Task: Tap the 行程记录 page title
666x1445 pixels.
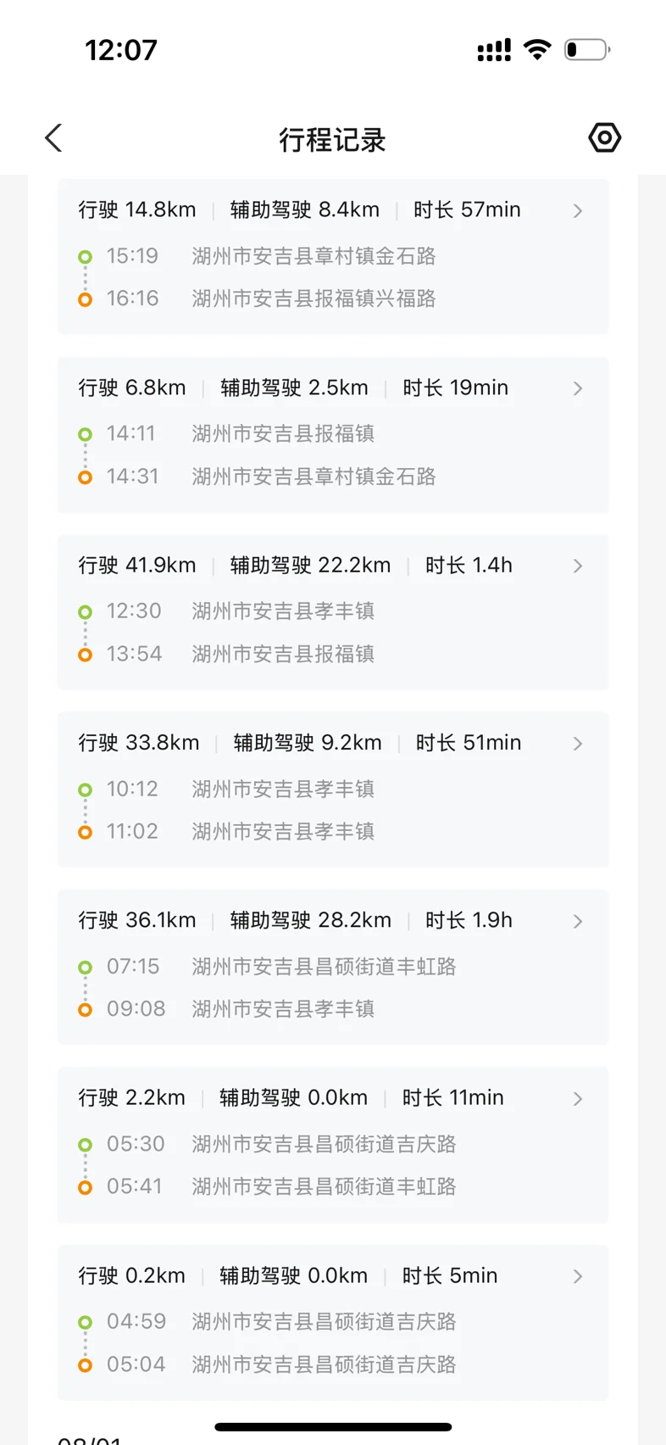Action: coord(332,139)
